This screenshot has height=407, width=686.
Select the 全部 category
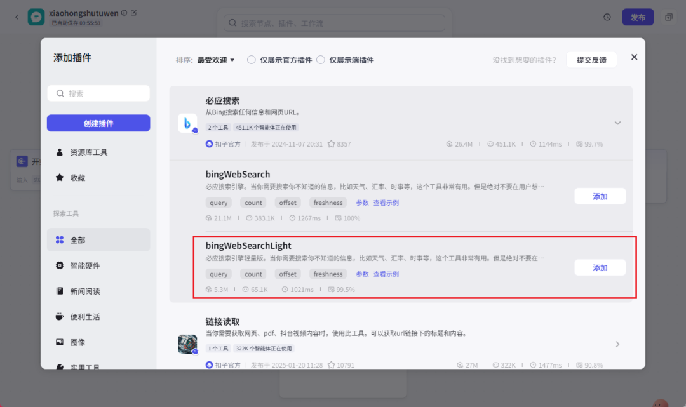click(98, 239)
